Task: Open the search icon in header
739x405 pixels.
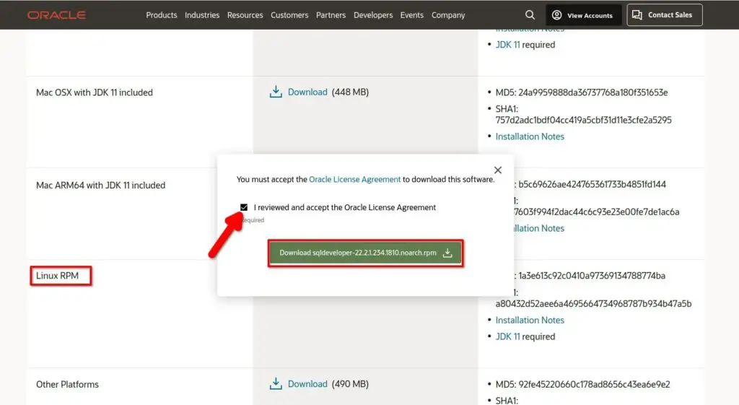Action: [x=530, y=15]
